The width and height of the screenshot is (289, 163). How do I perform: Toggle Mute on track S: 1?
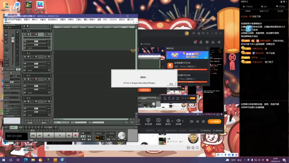pyautogui.click(x=29, y=34)
